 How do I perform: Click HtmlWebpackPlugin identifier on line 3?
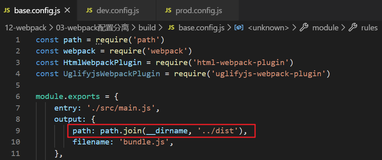(102, 63)
